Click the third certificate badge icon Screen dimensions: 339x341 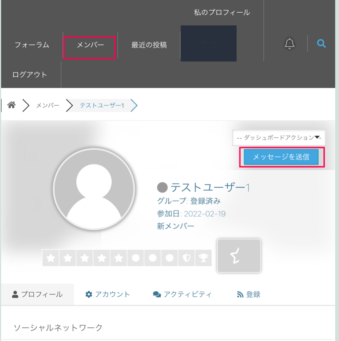169,258
